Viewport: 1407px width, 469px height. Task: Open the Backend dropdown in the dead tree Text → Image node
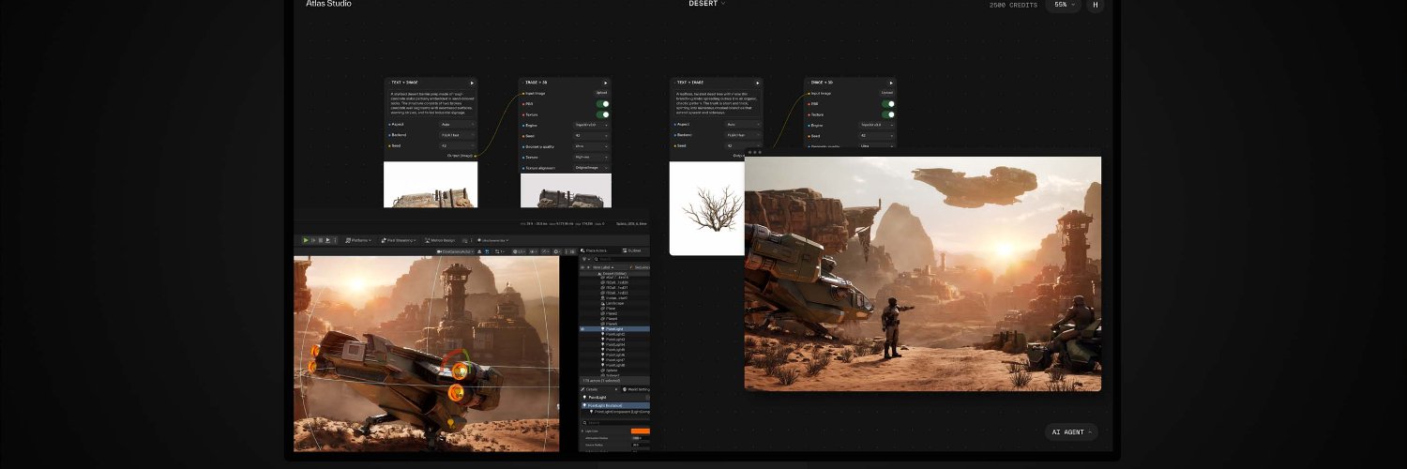point(743,135)
